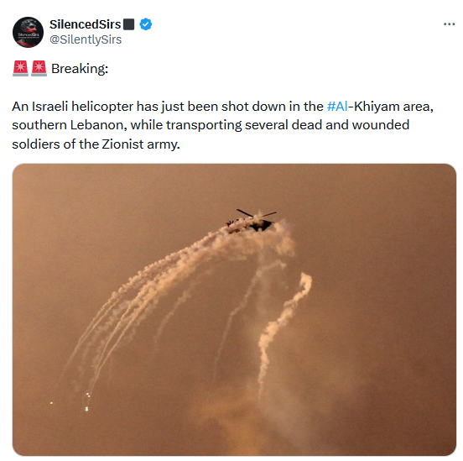Click the first red siren emoji

point(20,68)
